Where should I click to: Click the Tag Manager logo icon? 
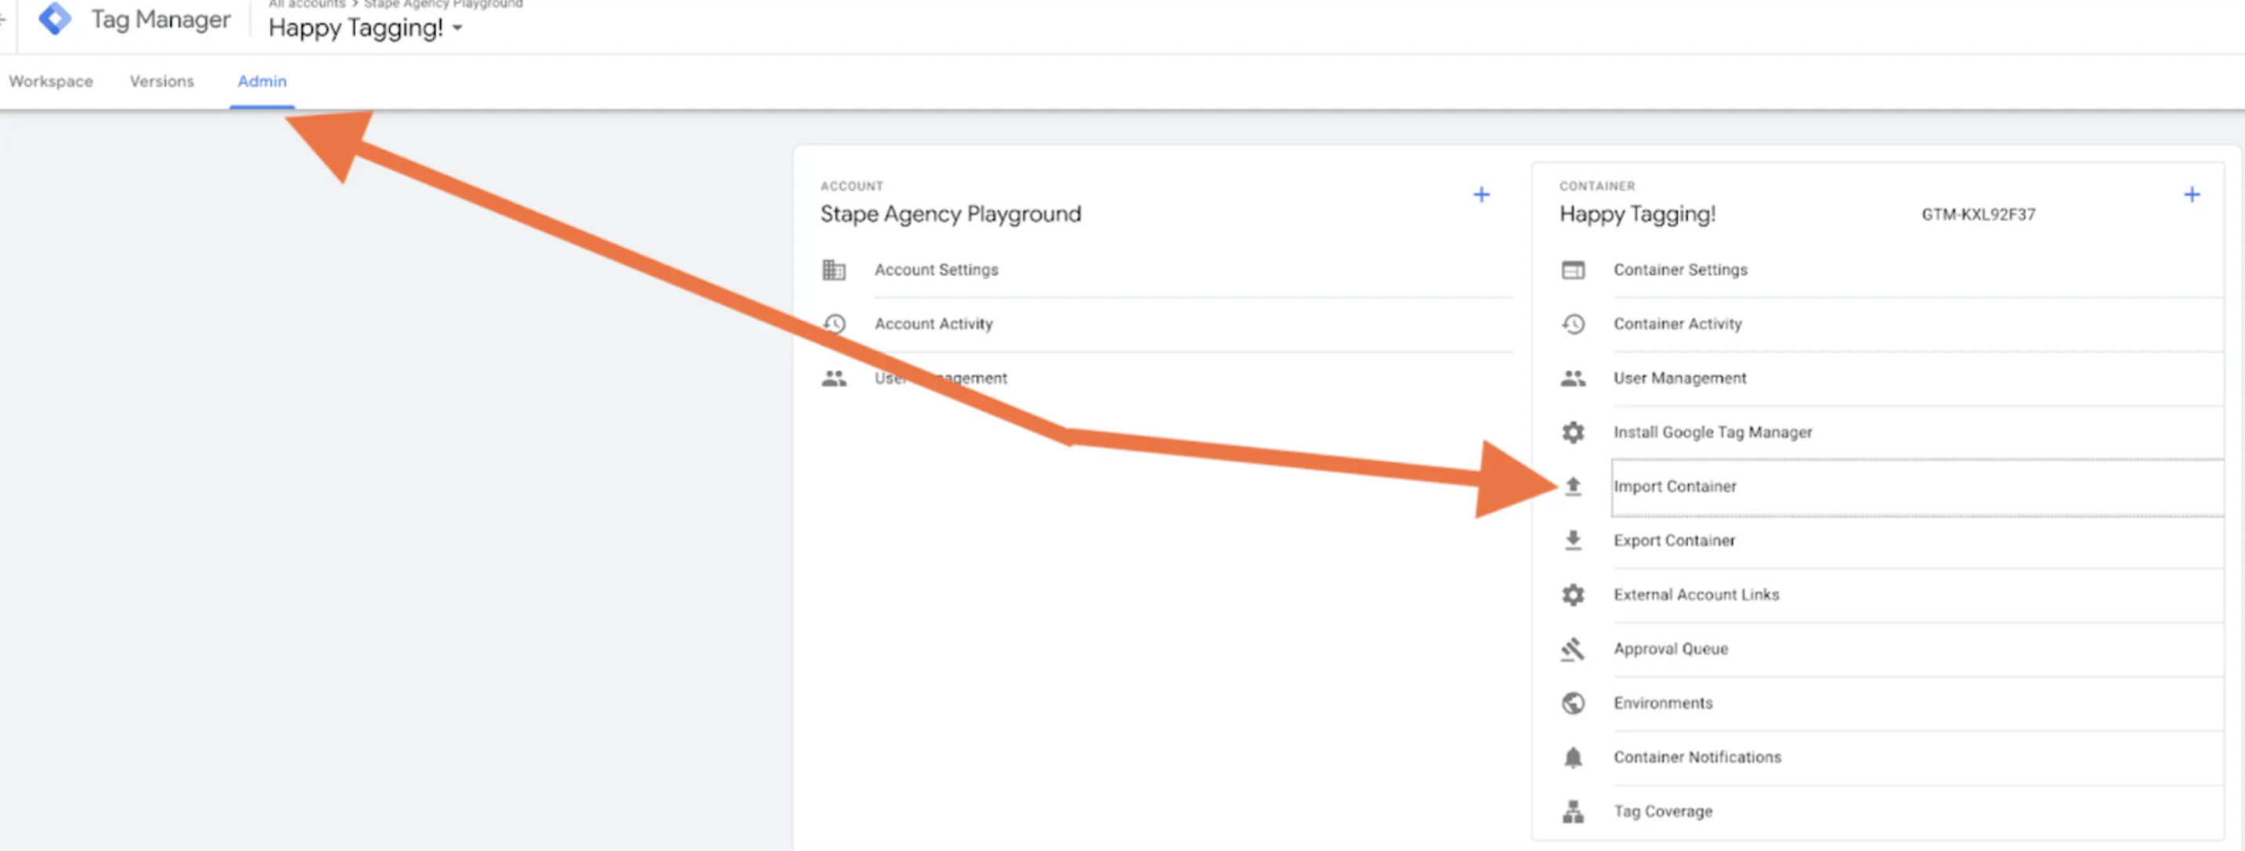point(55,18)
